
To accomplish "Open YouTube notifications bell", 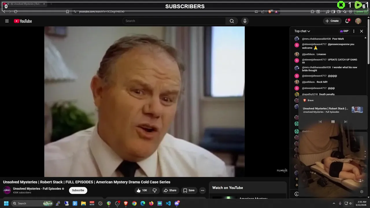I will (347, 21).
